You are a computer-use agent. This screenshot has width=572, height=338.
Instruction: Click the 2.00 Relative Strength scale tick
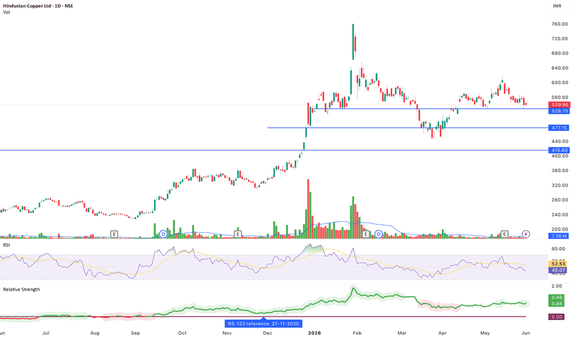(557, 286)
